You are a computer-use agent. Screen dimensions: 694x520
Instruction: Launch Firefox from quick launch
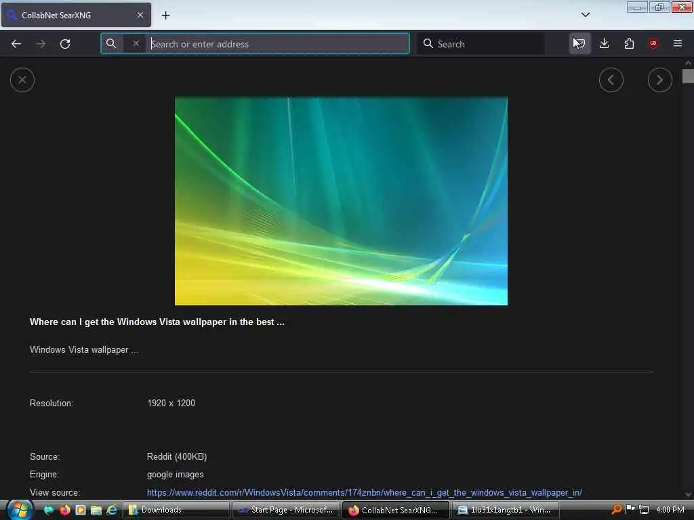click(x=64, y=510)
